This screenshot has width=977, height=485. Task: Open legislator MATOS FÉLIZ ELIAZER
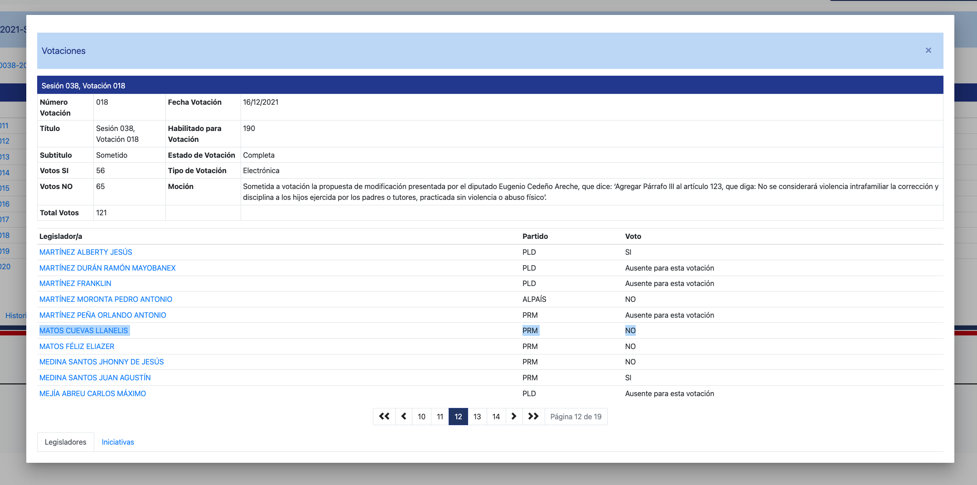click(x=77, y=346)
